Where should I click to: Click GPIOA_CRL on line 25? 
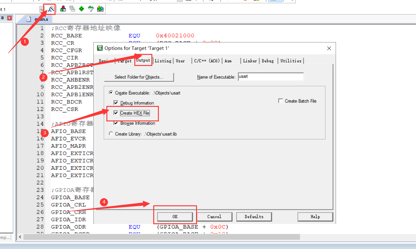[x=68, y=205]
